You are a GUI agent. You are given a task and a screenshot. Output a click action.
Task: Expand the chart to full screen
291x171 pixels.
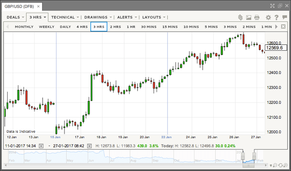coord(272,6)
